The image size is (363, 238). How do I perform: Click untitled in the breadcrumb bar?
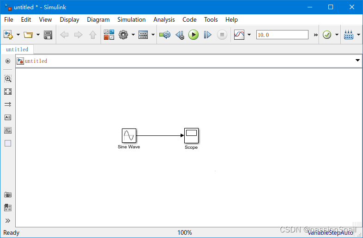pos(36,61)
